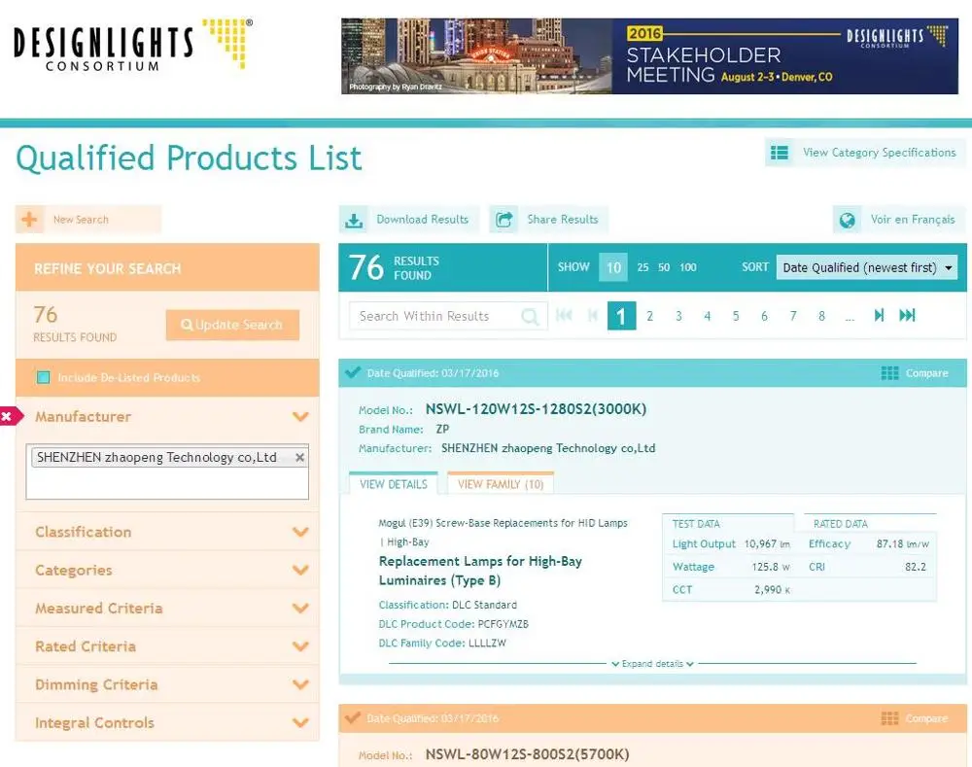The height and width of the screenshot is (767, 972).
Task: Select the VIEW FAMILY (10) tab
Action: click(x=501, y=484)
